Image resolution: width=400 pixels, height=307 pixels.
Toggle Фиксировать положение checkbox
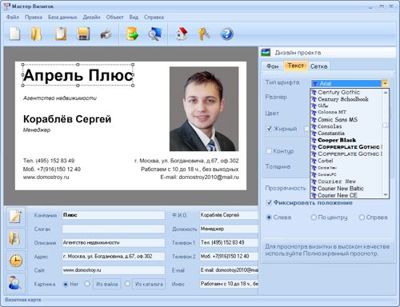269,203
